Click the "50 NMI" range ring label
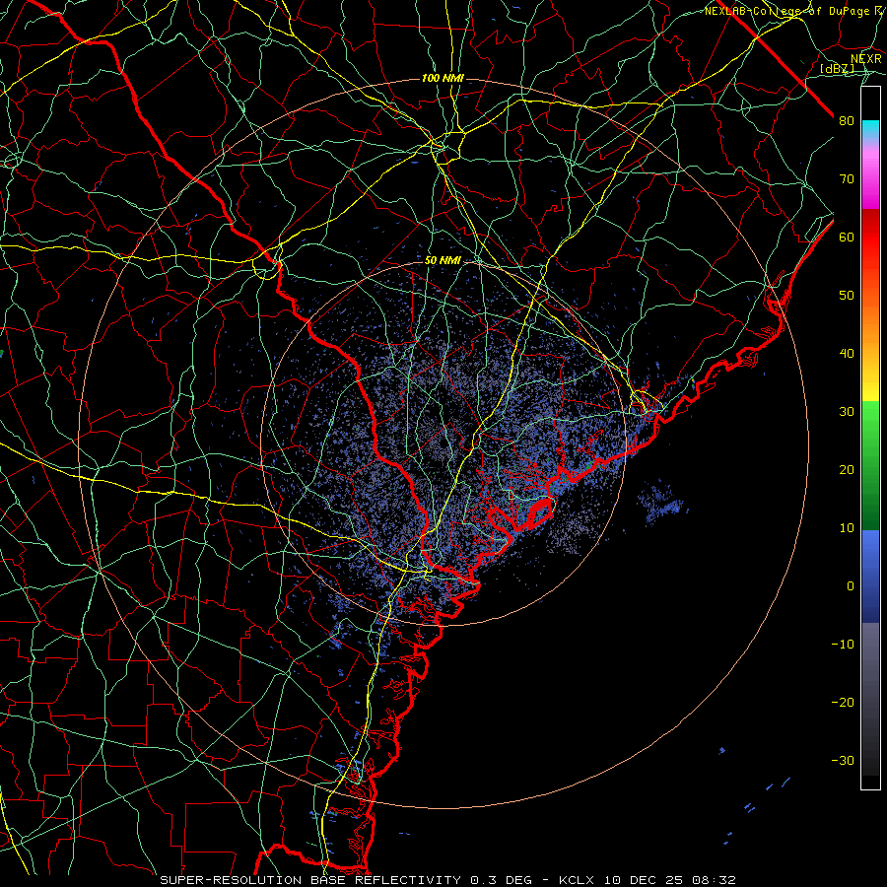Screen dimensions: 887x887 (x=443, y=261)
